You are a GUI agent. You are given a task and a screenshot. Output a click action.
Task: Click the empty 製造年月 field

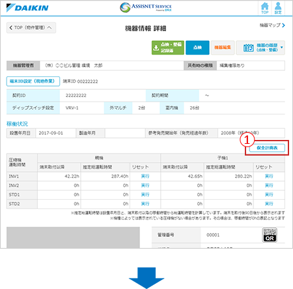(125, 133)
